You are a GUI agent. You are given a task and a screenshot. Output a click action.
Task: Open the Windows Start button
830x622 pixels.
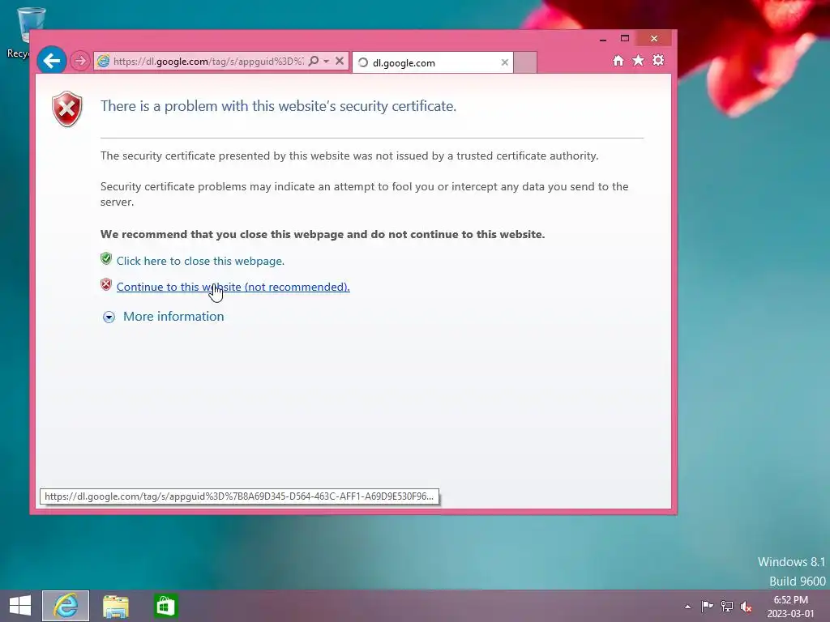20,606
